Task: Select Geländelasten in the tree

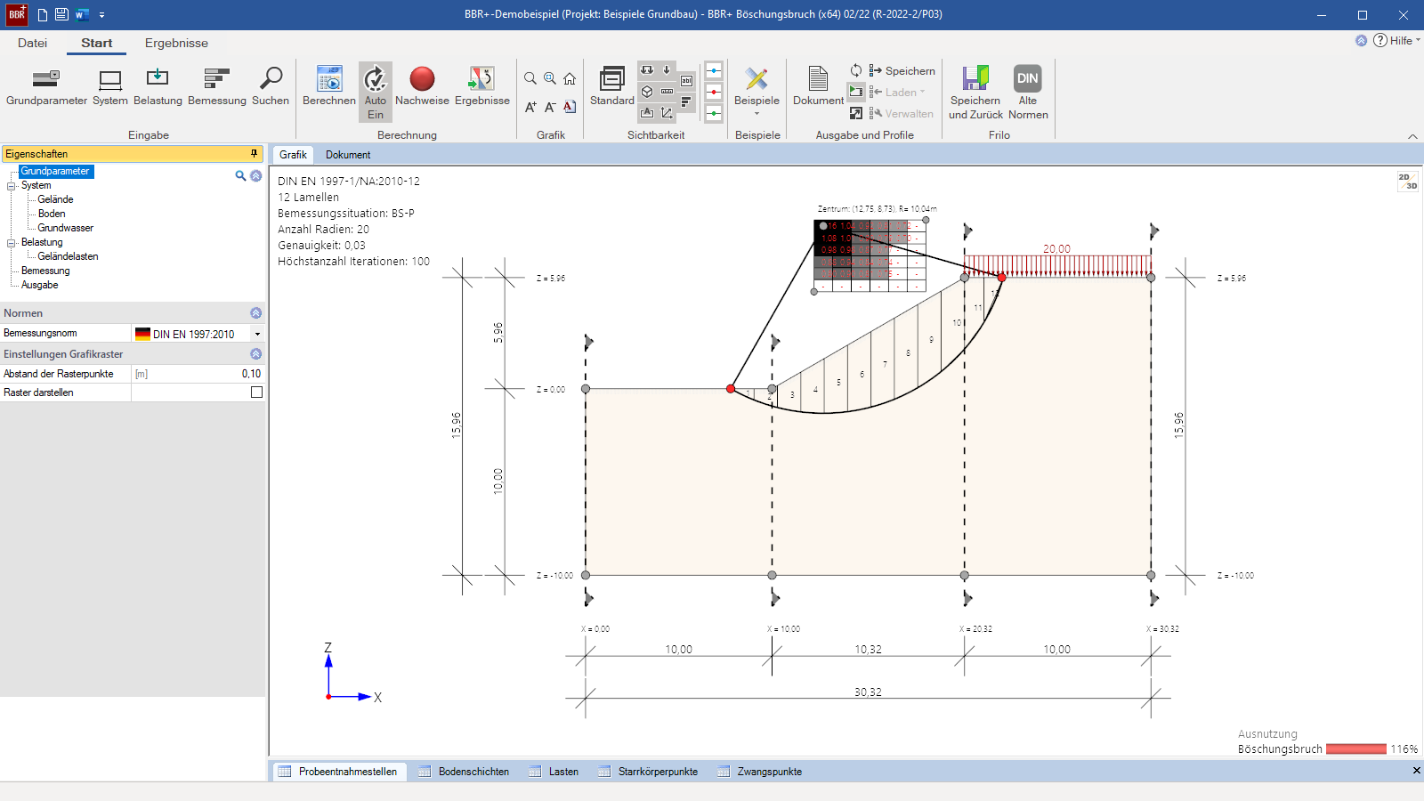Action: click(x=68, y=257)
